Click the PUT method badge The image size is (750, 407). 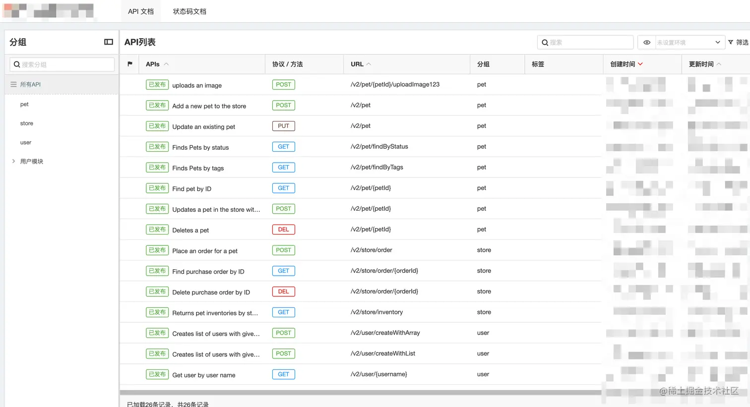(x=283, y=126)
